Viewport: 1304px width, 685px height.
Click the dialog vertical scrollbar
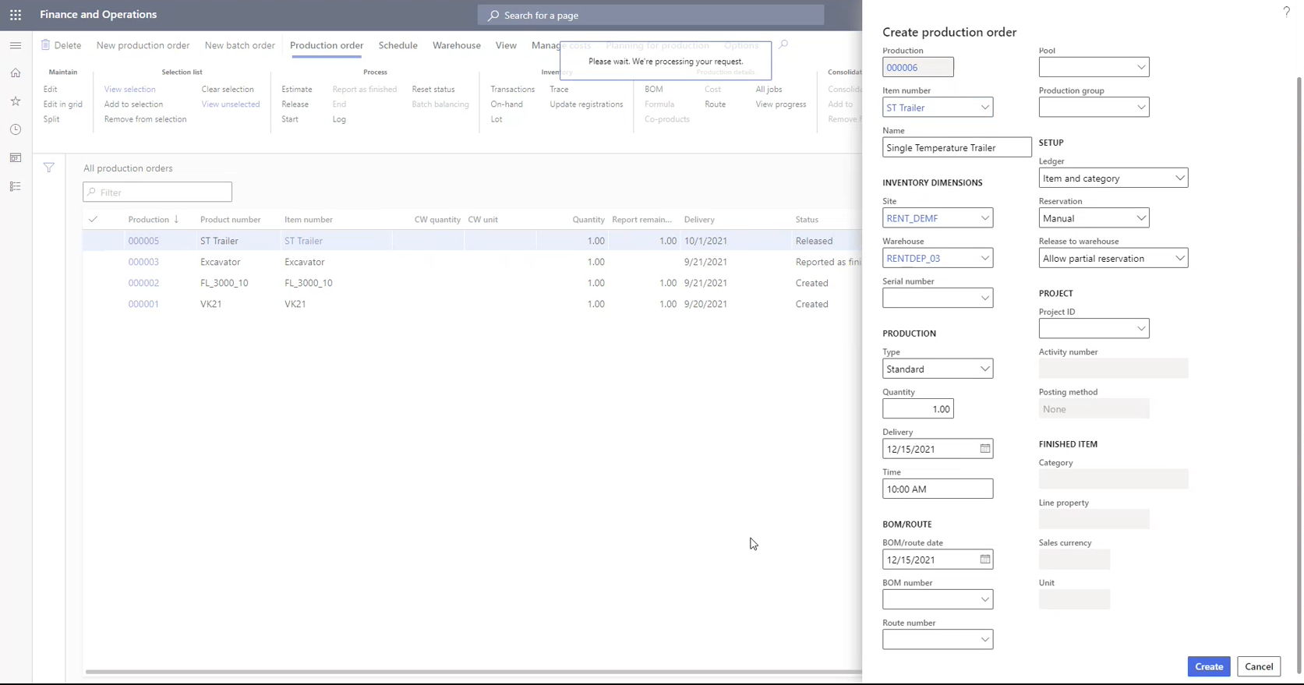[1299, 374]
